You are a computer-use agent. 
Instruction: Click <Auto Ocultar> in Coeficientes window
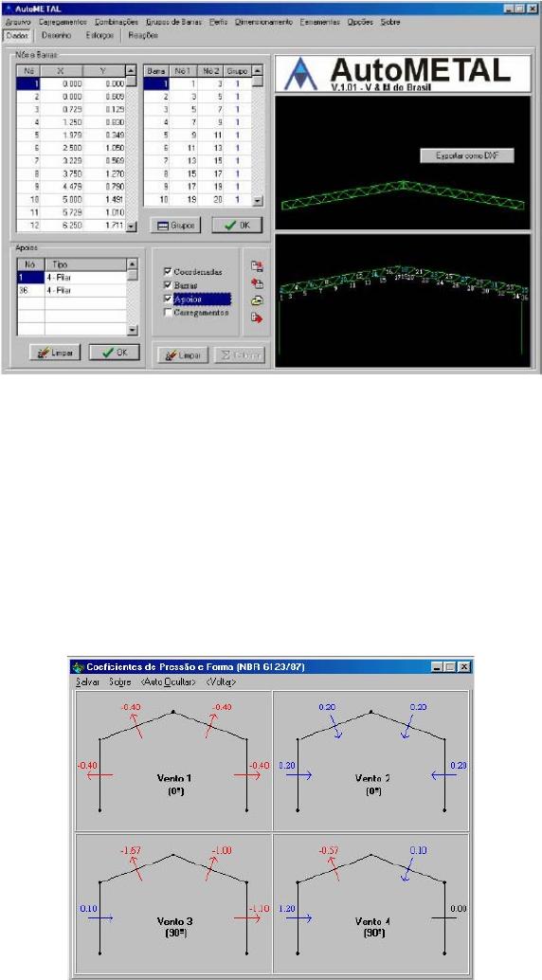(x=168, y=681)
